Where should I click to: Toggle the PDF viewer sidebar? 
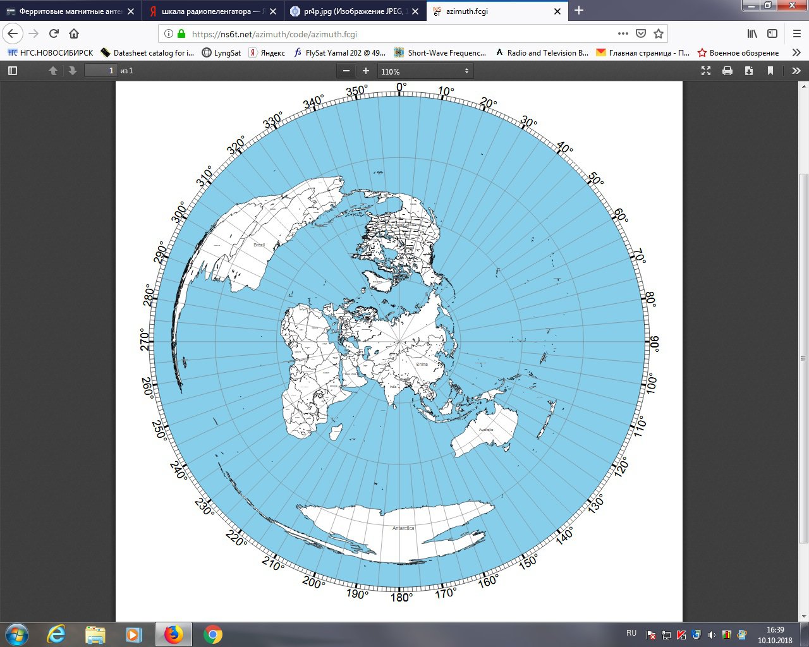13,71
